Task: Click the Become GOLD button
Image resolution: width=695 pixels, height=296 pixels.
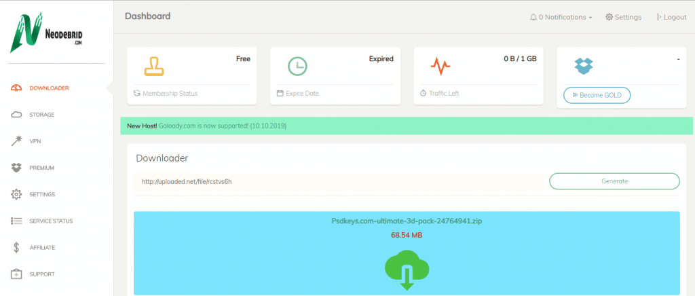Action: (597, 95)
